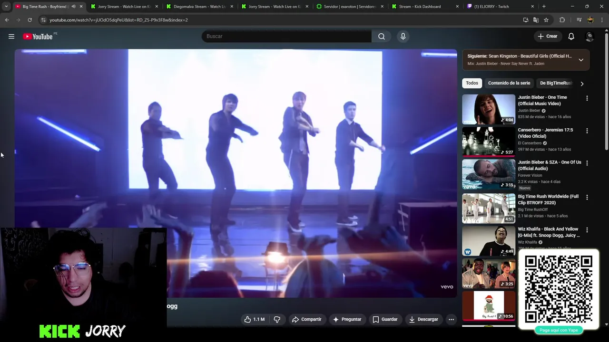The width and height of the screenshot is (609, 342).
Task: Open options for Wiz Khalifa Black And Yellow
Action: tap(587, 230)
